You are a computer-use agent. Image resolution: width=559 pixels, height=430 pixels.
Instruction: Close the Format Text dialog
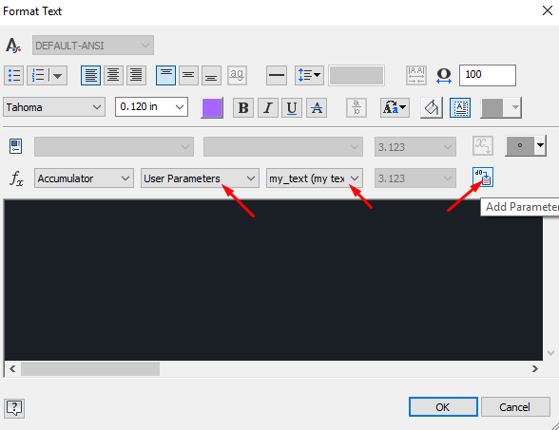(548, 10)
